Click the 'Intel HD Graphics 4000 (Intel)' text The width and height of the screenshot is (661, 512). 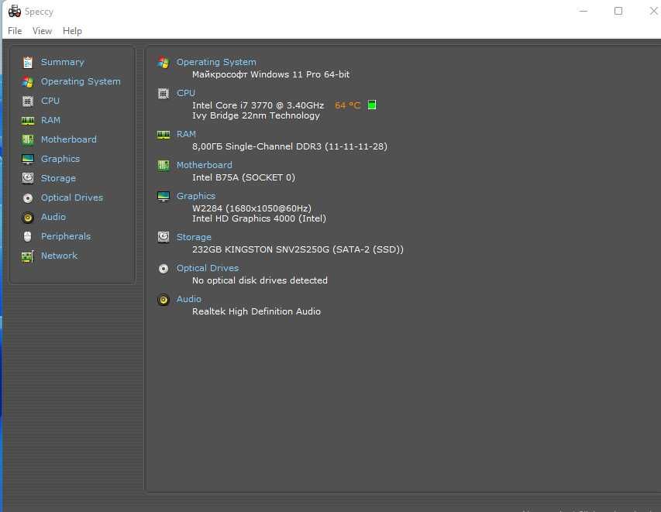259,218
